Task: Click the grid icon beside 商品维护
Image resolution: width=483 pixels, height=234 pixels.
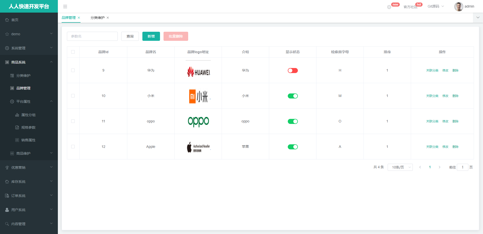Action: pos(12,153)
